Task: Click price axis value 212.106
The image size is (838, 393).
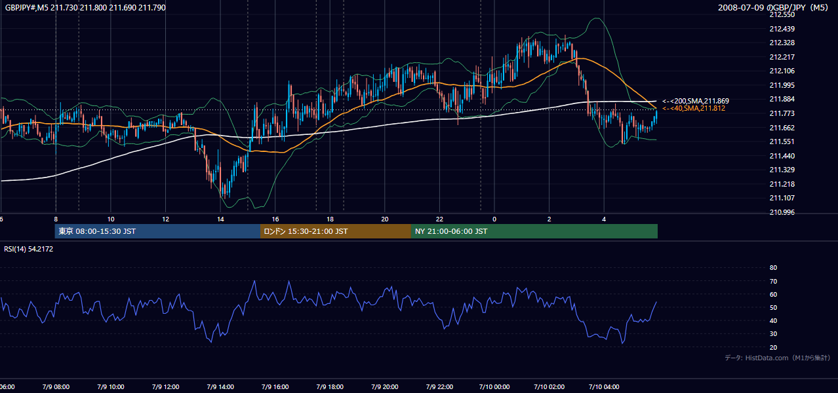Action: (782, 71)
